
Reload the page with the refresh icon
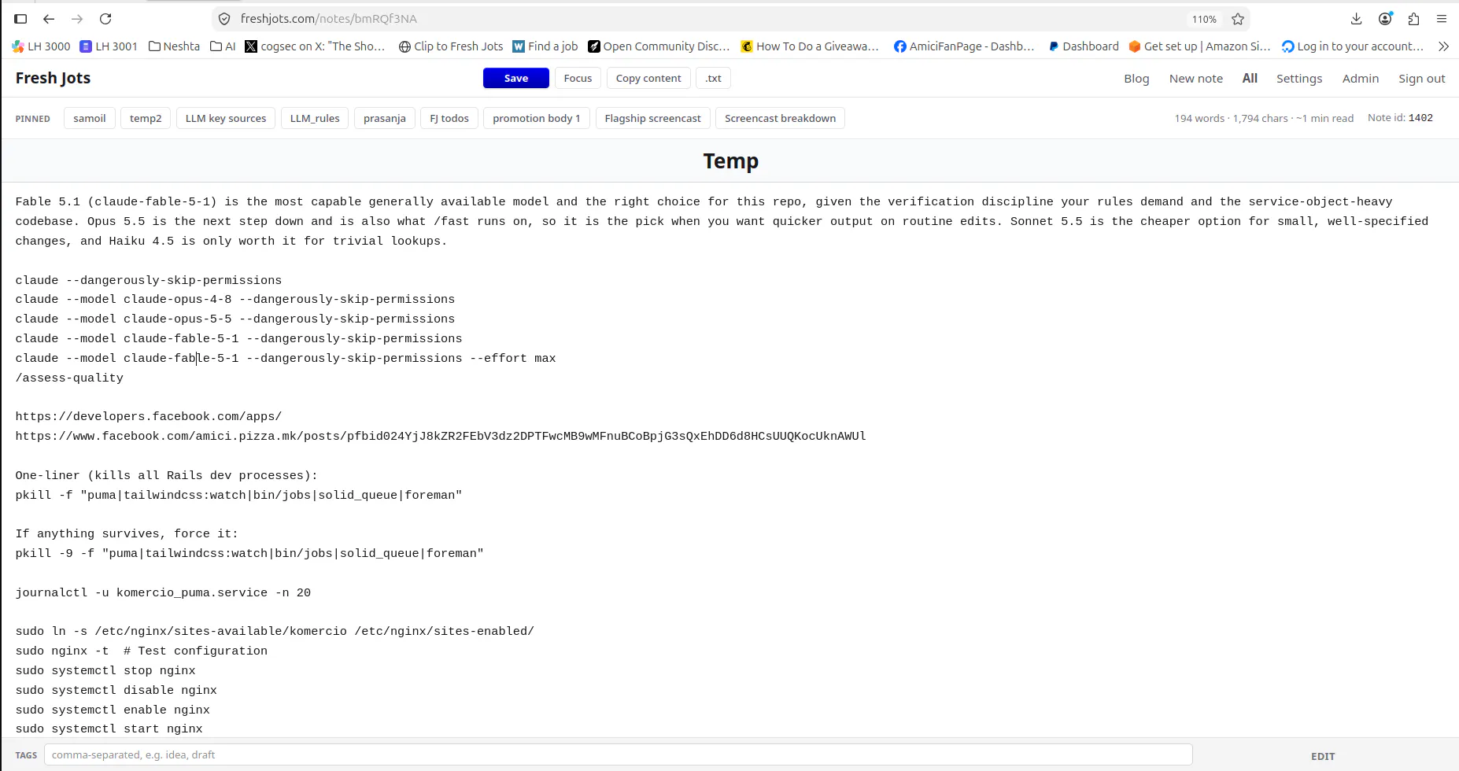[105, 19]
